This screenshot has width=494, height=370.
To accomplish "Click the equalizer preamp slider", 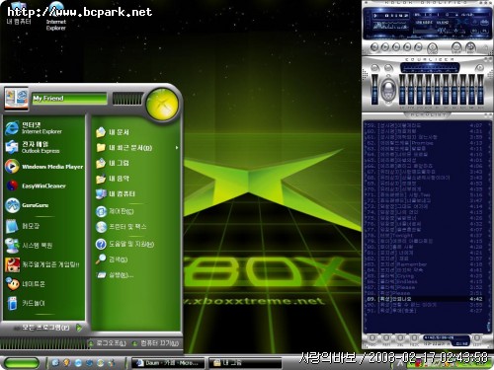I will tap(374, 90).
